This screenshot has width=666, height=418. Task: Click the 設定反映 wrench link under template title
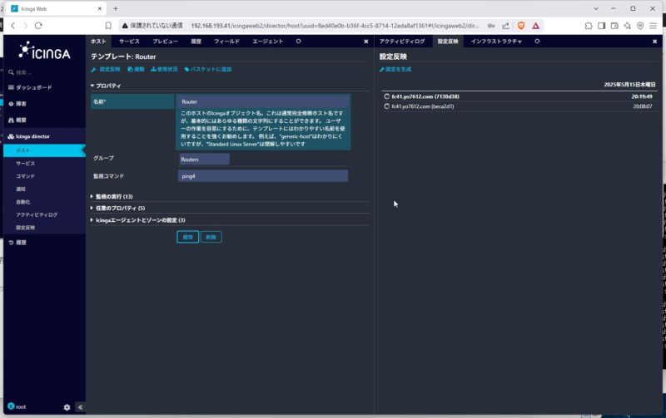tap(106, 69)
